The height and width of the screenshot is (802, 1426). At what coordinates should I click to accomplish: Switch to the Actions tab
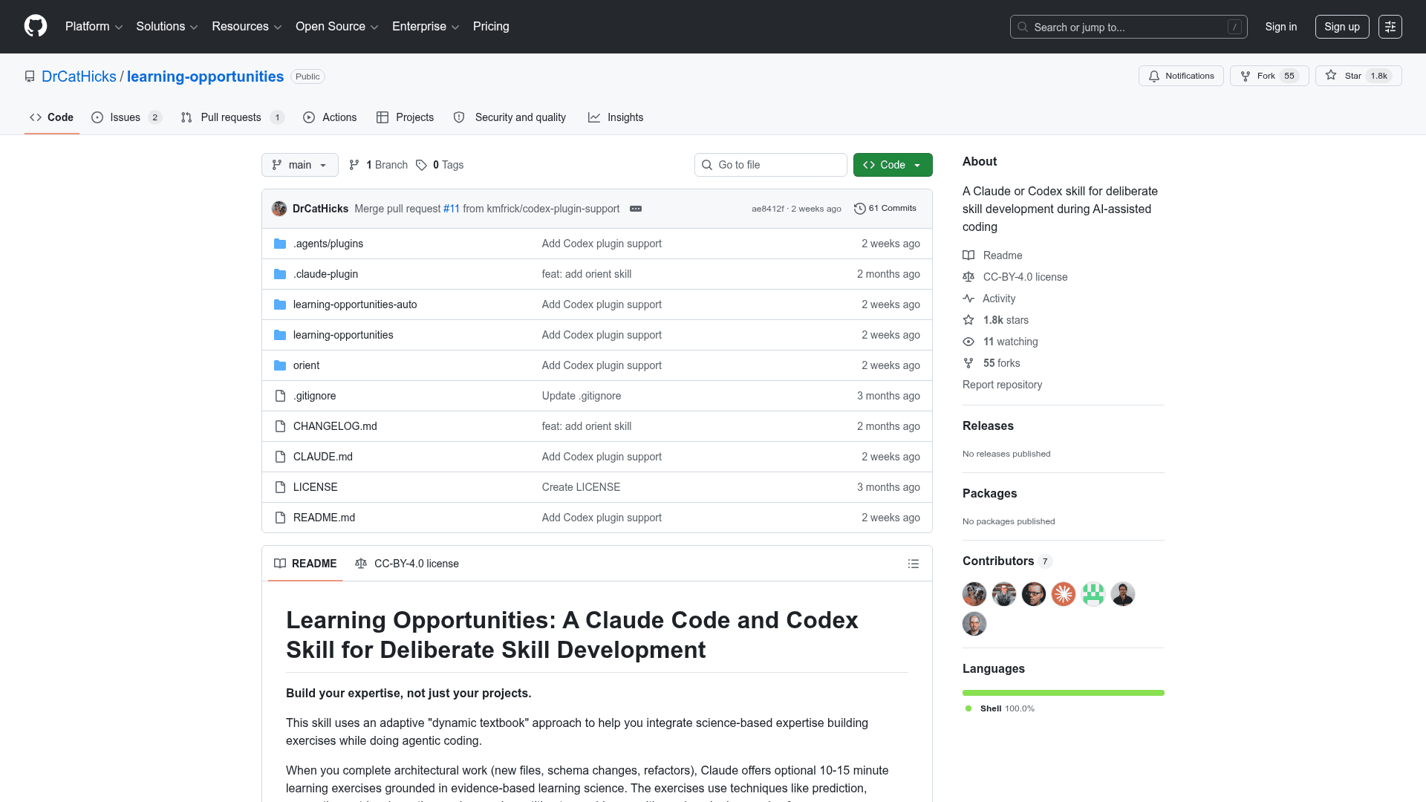click(x=330, y=117)
